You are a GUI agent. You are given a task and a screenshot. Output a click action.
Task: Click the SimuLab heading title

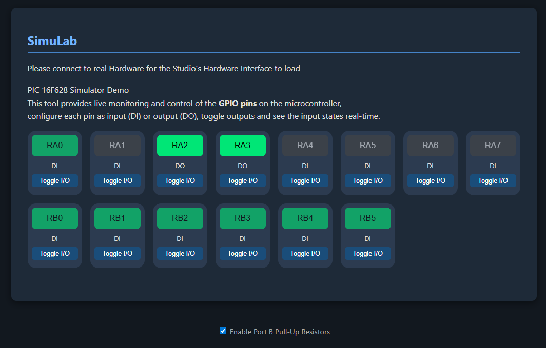coord(52,41)
